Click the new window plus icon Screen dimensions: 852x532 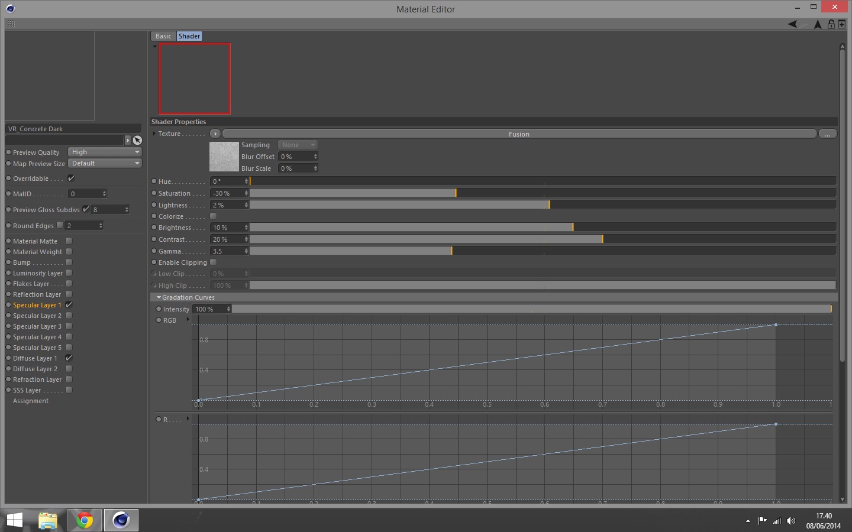click(x=842, y=24)
